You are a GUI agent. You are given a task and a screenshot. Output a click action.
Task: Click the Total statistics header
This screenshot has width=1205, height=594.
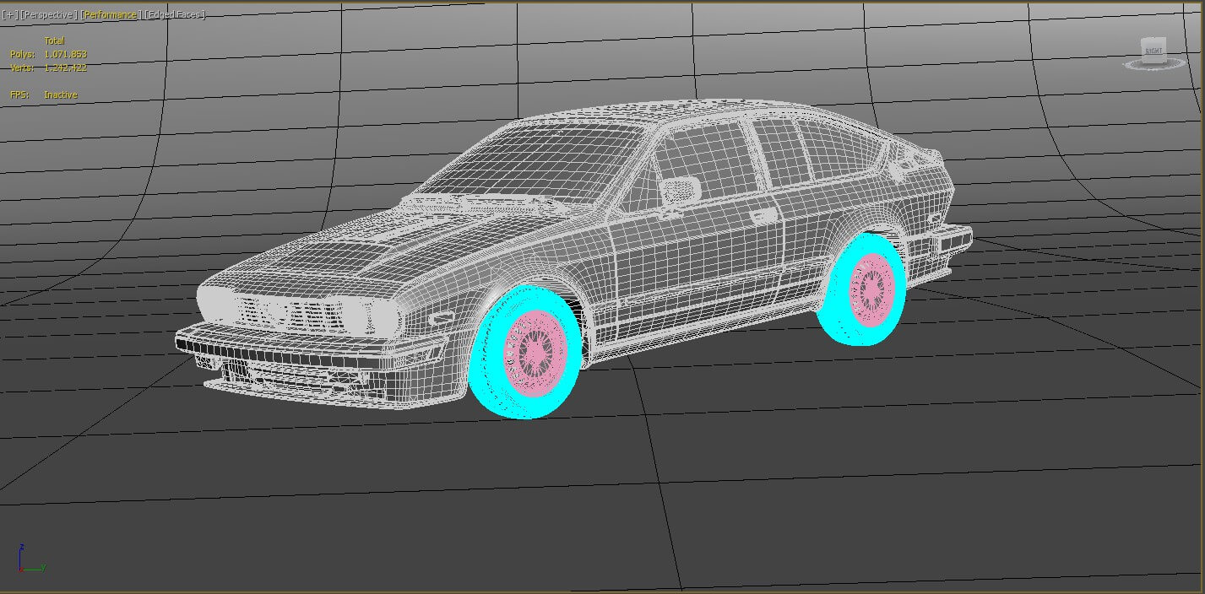pyautogui.click(x=54, y=40)
